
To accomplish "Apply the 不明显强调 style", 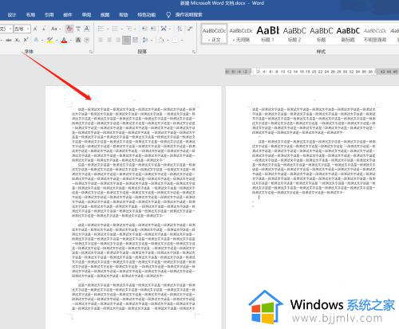I will coord(375,34).
